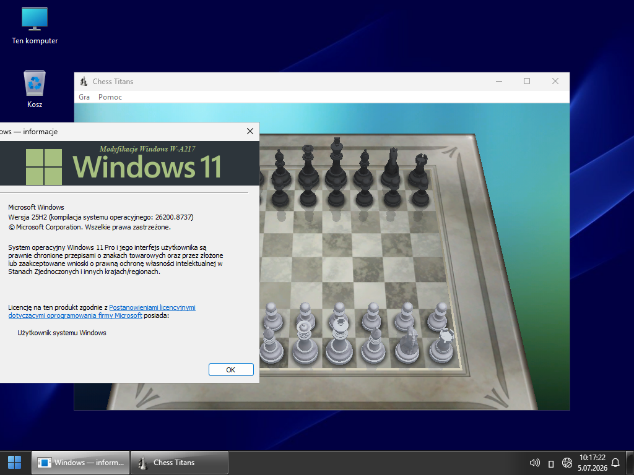Image resolution: width=634 pixels, height=475 pixels.
Task: Select the black king chess piece
Action: (x=336, y=162)
